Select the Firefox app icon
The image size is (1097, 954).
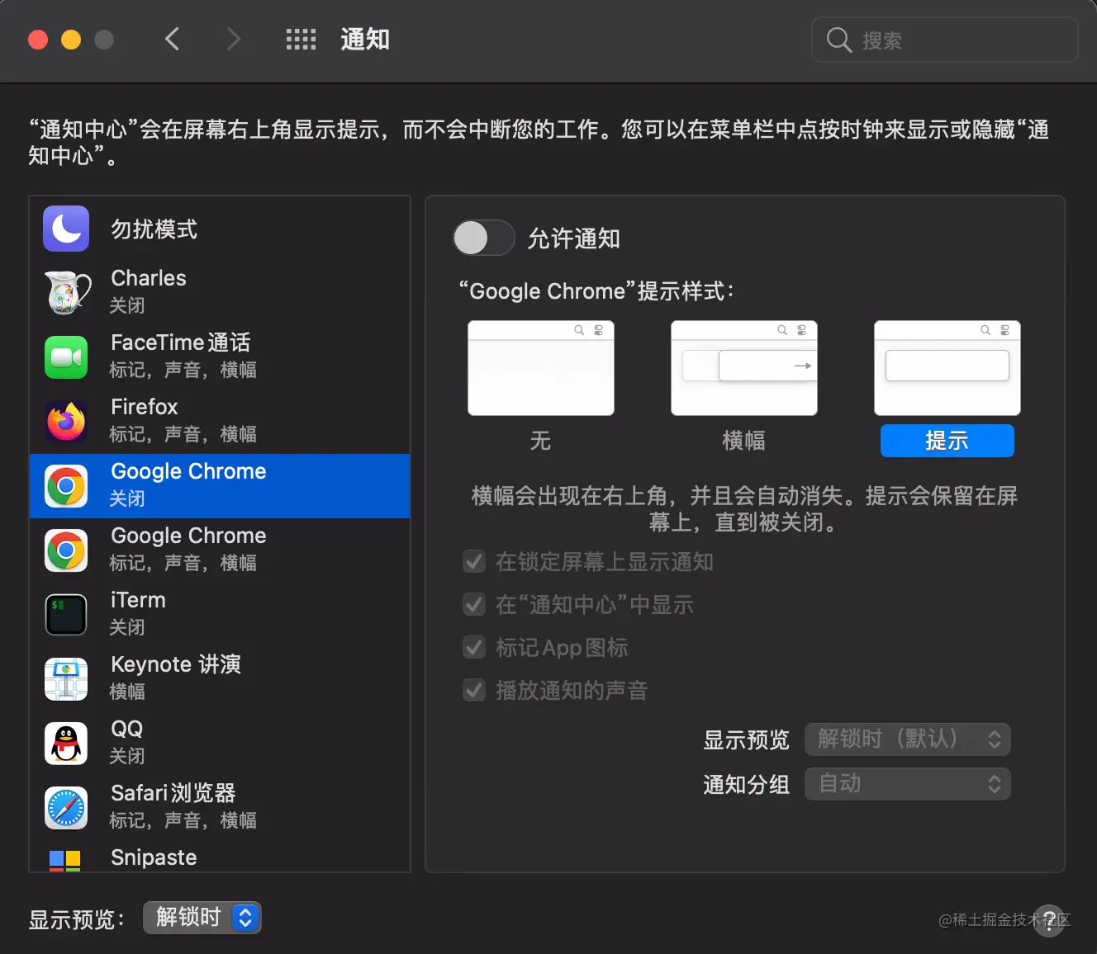66,422
